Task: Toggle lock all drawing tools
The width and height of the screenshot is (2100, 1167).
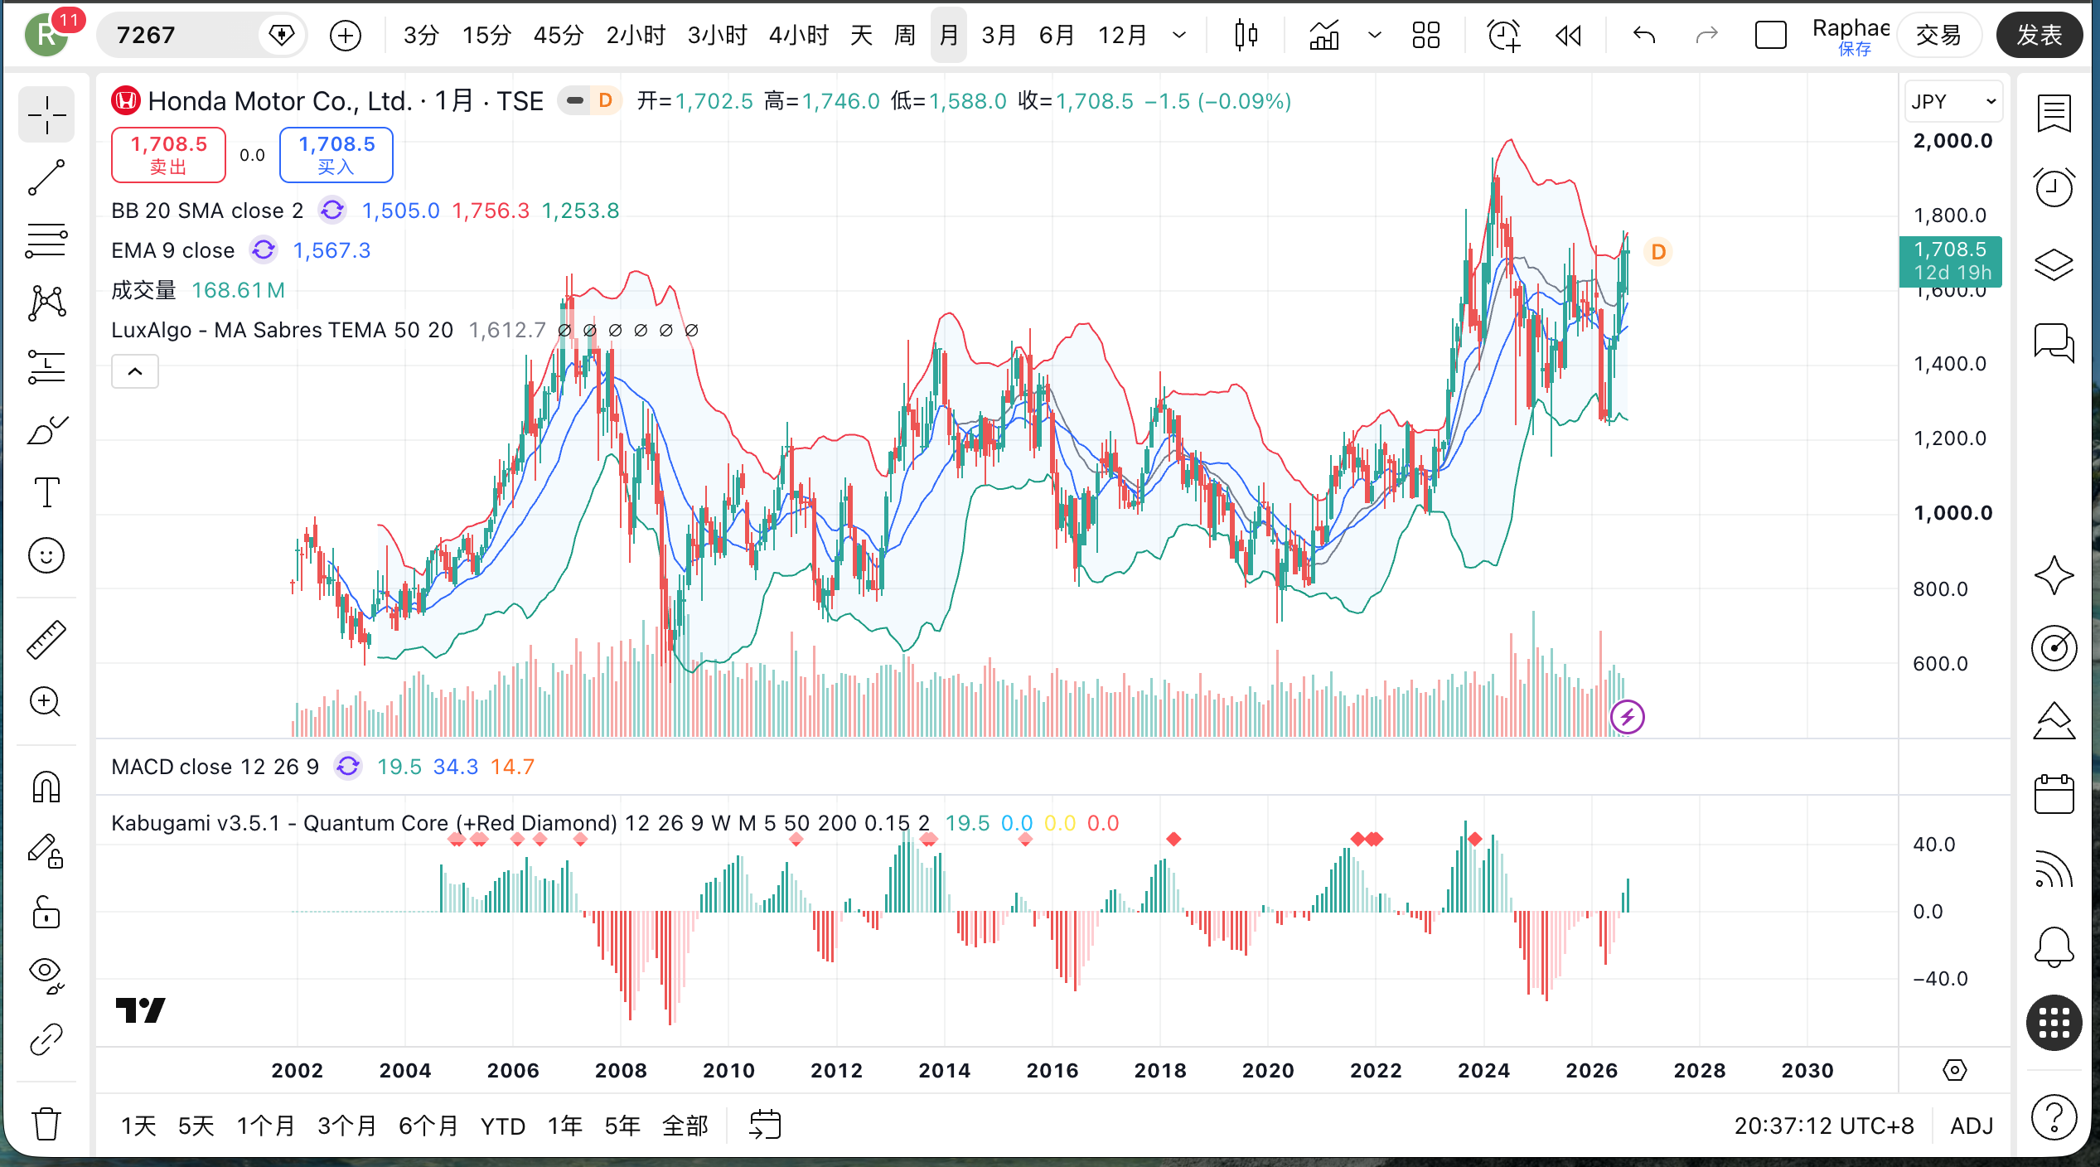Action: pos(46,913)
